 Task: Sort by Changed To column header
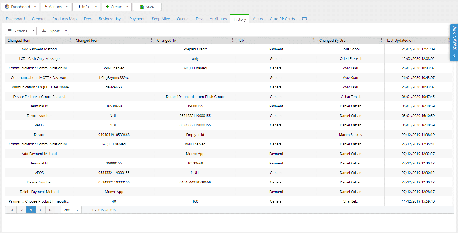167,40
